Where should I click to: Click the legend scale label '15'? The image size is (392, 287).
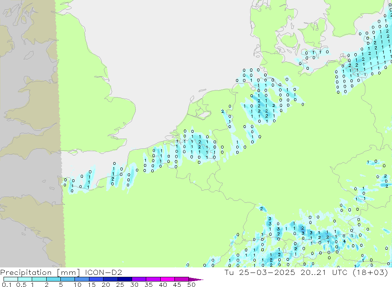[92, 285]
